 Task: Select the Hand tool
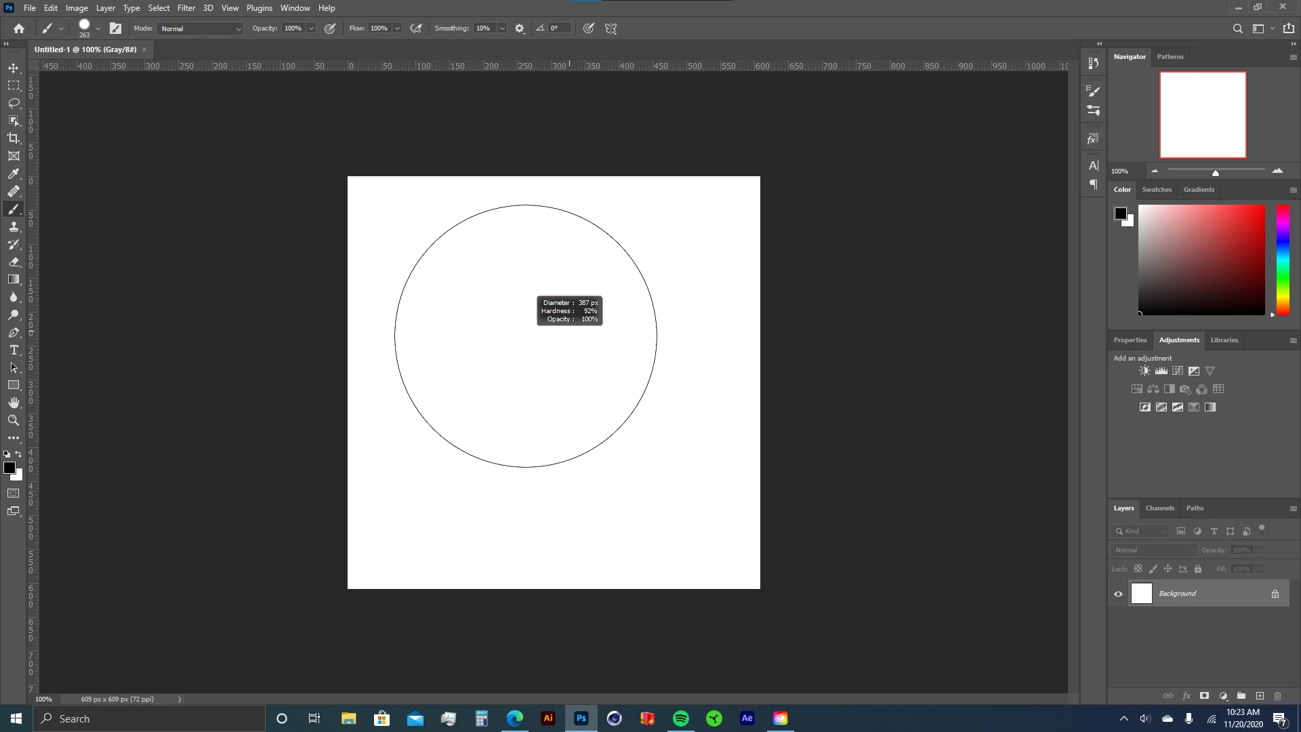[14, 403]
